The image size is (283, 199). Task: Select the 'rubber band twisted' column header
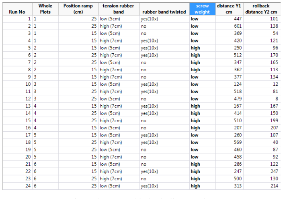click(164, 9)
